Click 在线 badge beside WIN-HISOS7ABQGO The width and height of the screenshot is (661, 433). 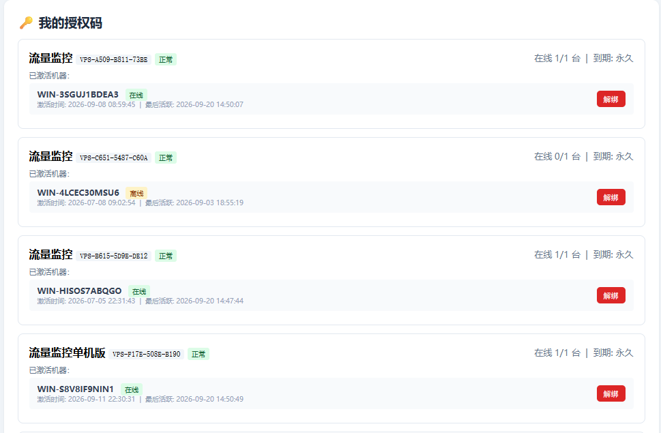[x=139, y=291]
